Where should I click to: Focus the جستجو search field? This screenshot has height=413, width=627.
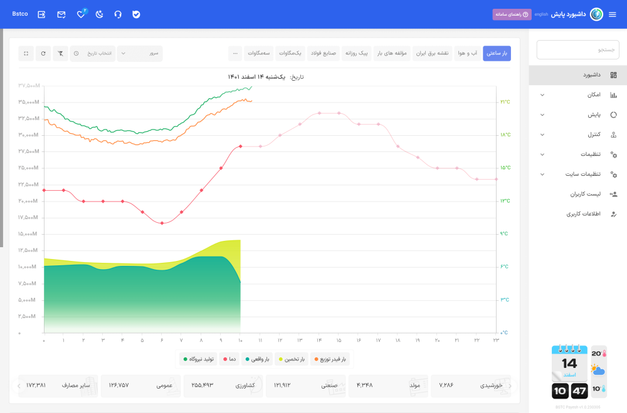click(578, 49)
